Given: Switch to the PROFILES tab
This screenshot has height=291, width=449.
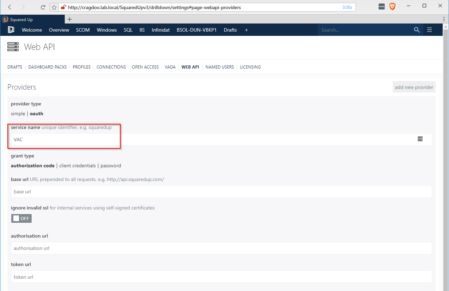Looking at the screenshot, I should coord(82,67).
